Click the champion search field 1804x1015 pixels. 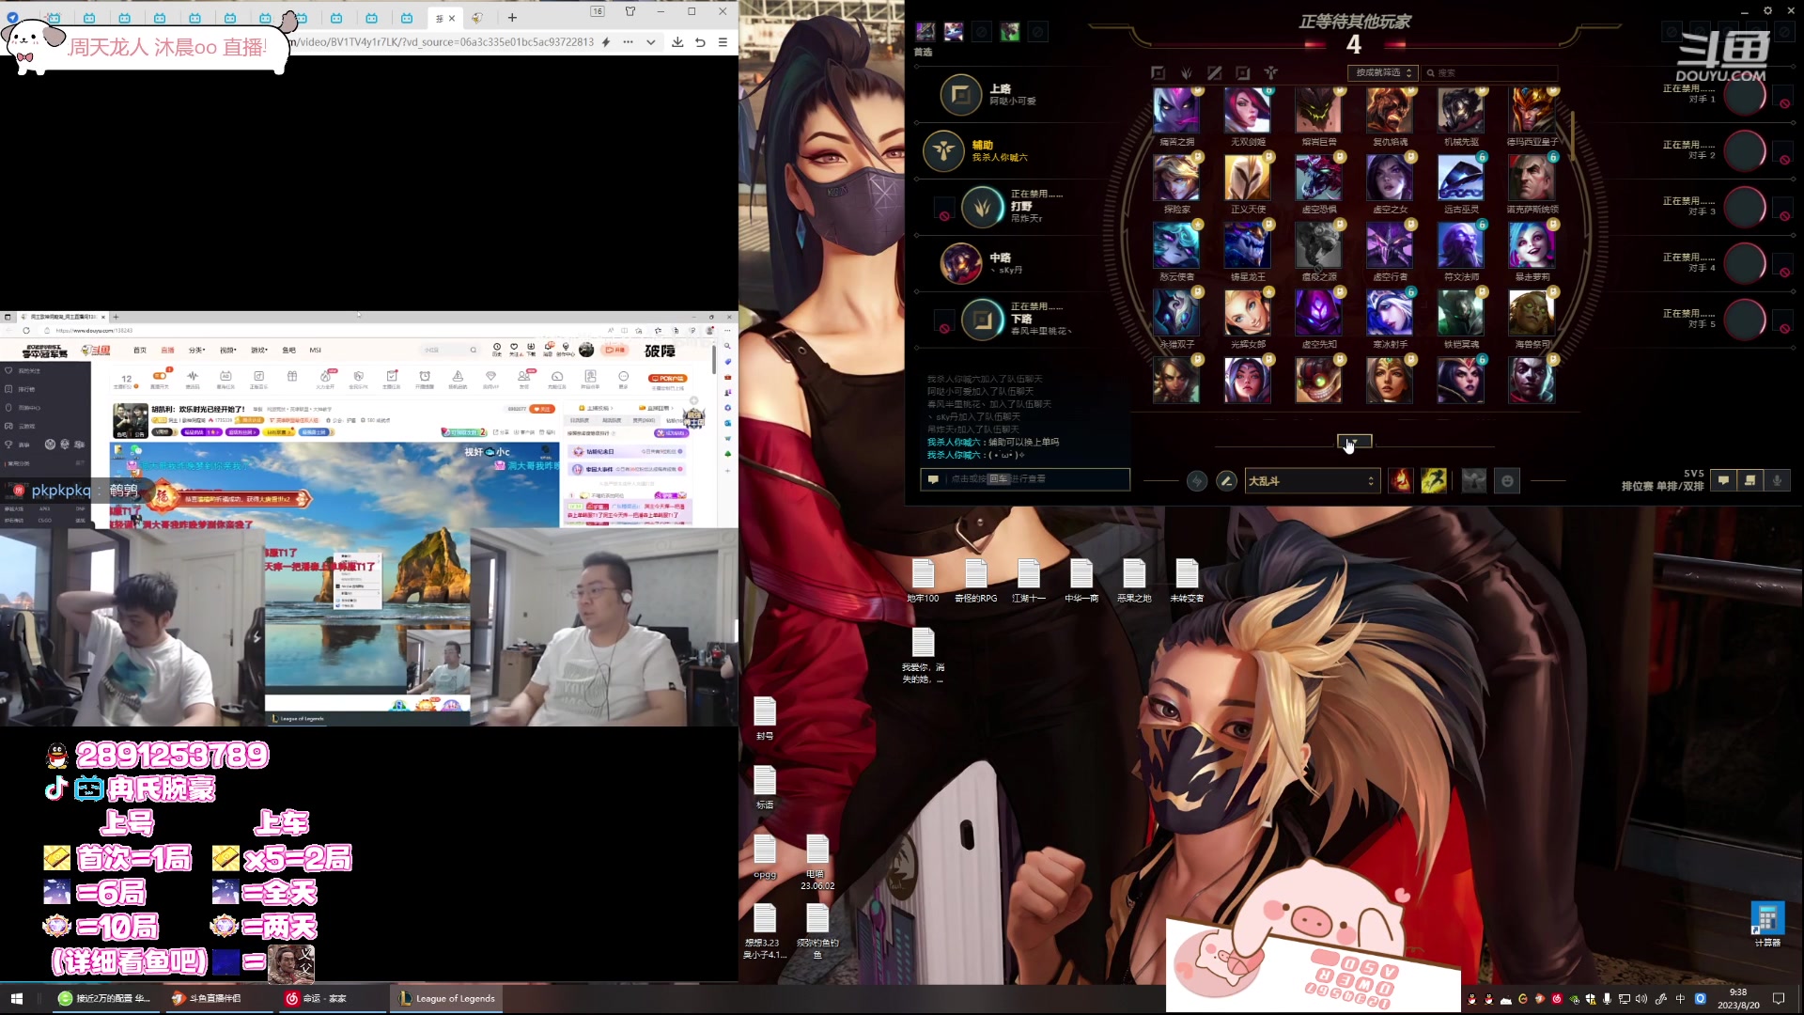point(1490,72)
